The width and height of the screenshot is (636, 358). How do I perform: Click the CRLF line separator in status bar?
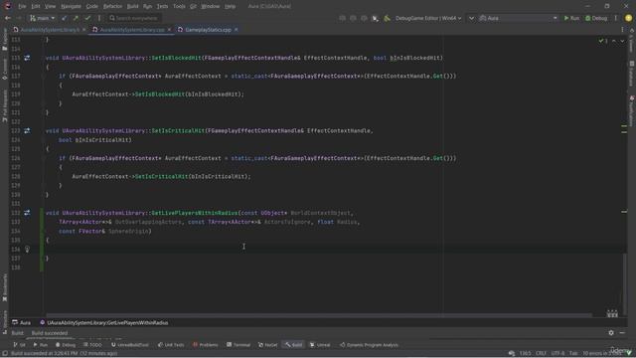pos(541,354)
